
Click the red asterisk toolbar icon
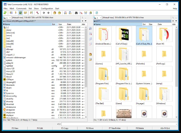[37, 13]
